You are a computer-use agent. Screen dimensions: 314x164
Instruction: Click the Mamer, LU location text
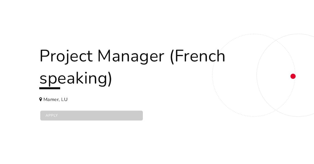pyautogui.click(x=55, y=99)
